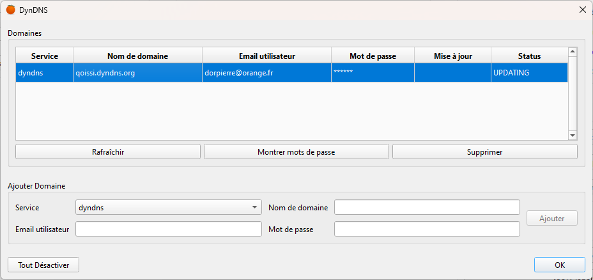The width and height of the screenshot is (593, 280).
Task: Click the orange DynDNS app icon
Action: tap(11, 10)
